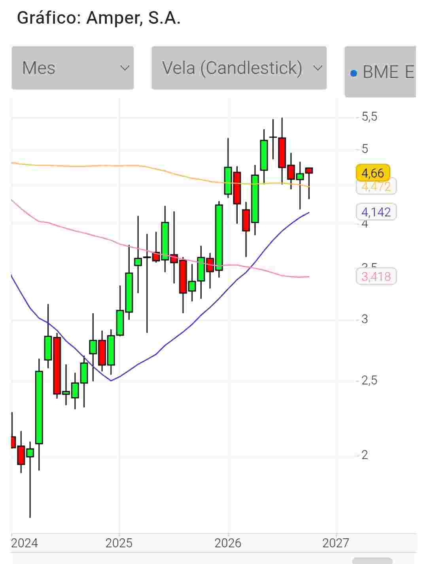This screenshot has height=564, width=427.
Task: Click the orange moving average value 4,472
Action: click(376, 187)
